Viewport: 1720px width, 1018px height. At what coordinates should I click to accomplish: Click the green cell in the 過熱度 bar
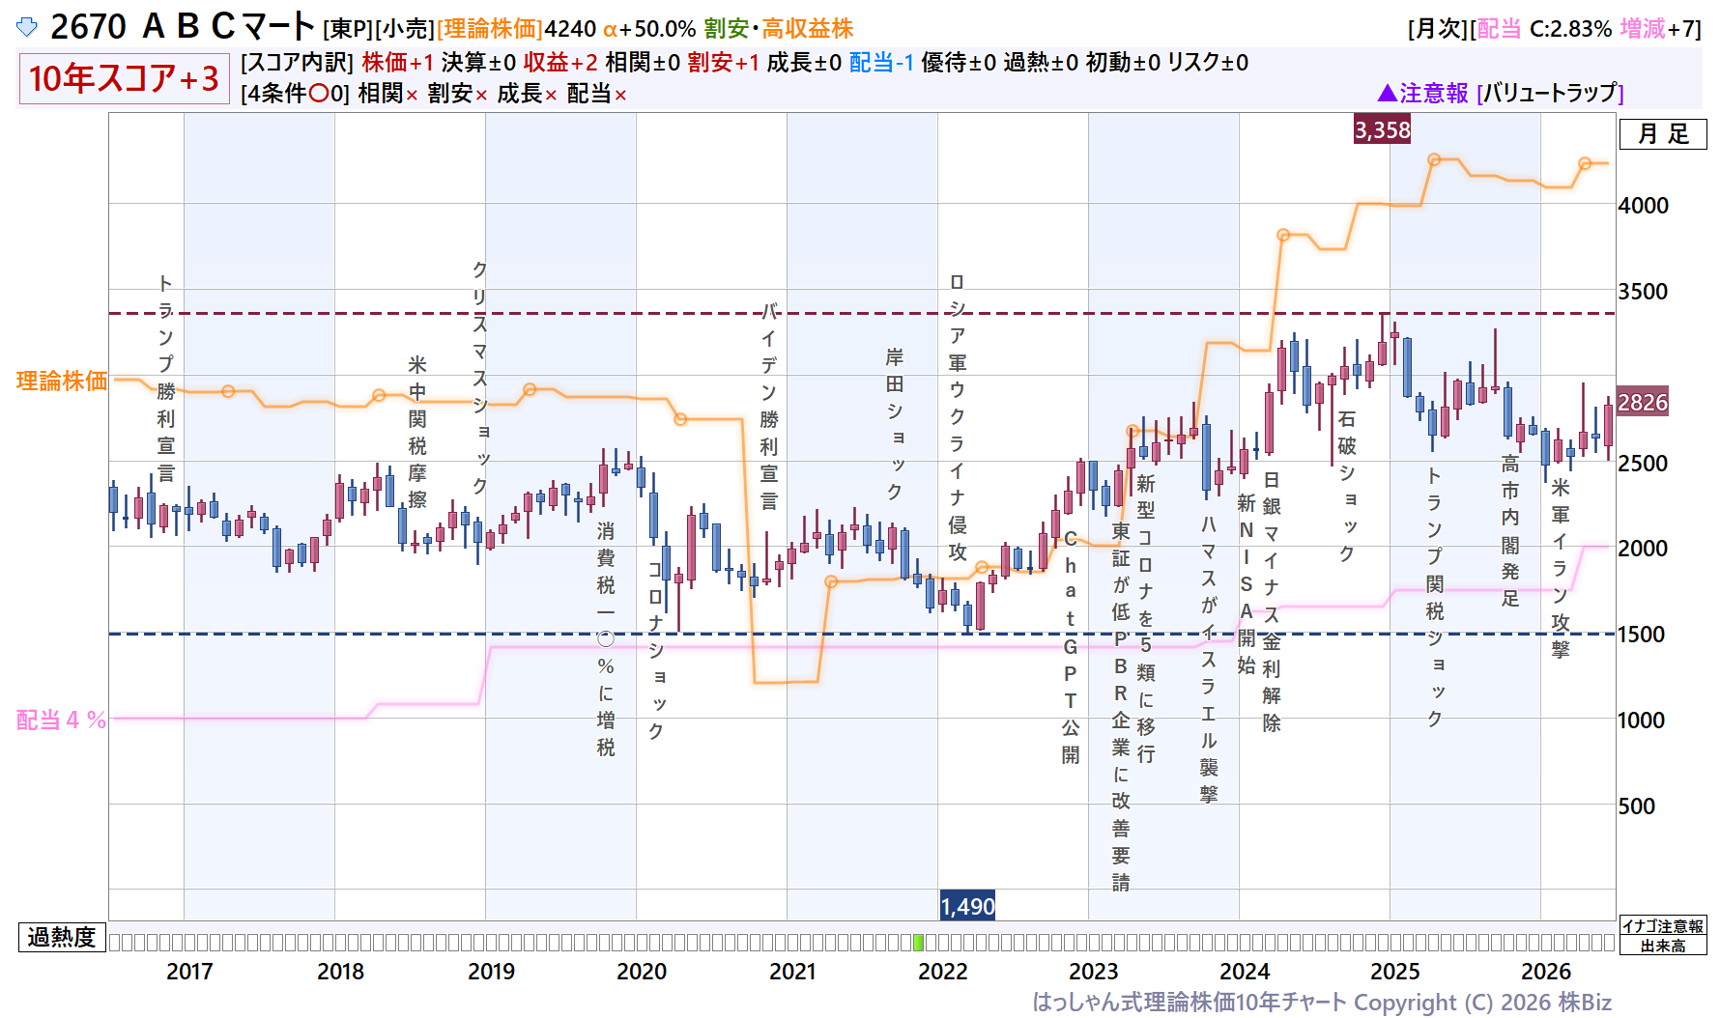tap(918, 942)
